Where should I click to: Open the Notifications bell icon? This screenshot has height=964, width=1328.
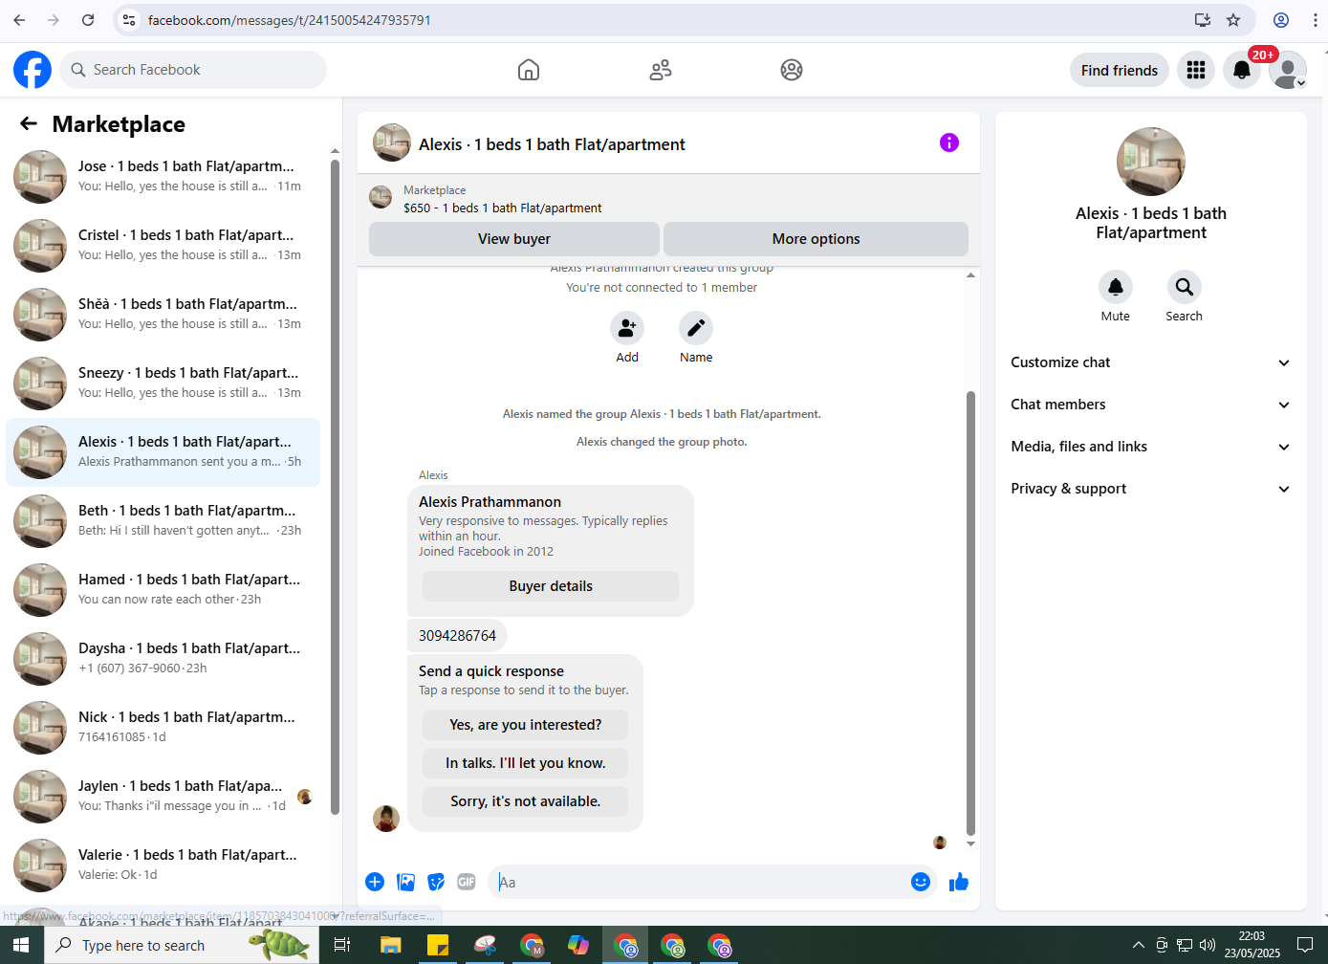1242,70
